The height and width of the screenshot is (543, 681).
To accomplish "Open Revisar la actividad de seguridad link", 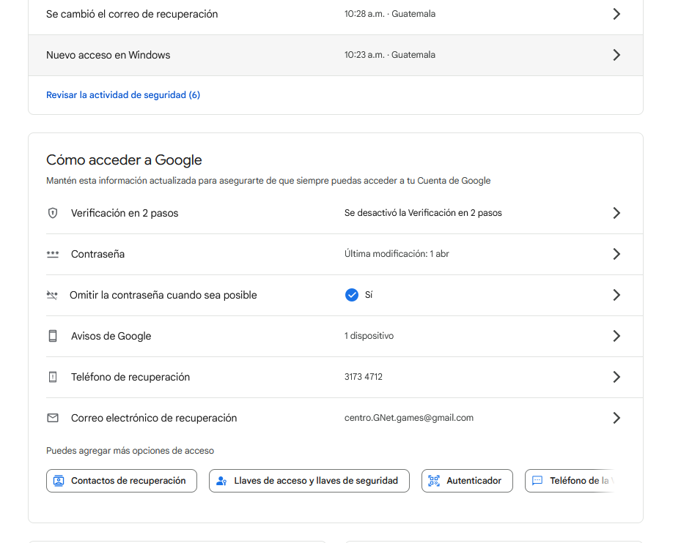I will pyautogui.click(x=122, y=95).
